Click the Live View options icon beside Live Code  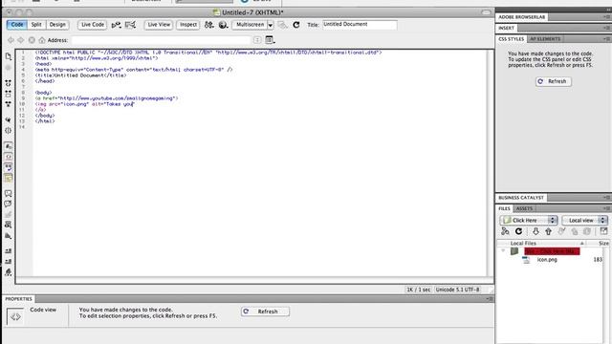[116, 25]
